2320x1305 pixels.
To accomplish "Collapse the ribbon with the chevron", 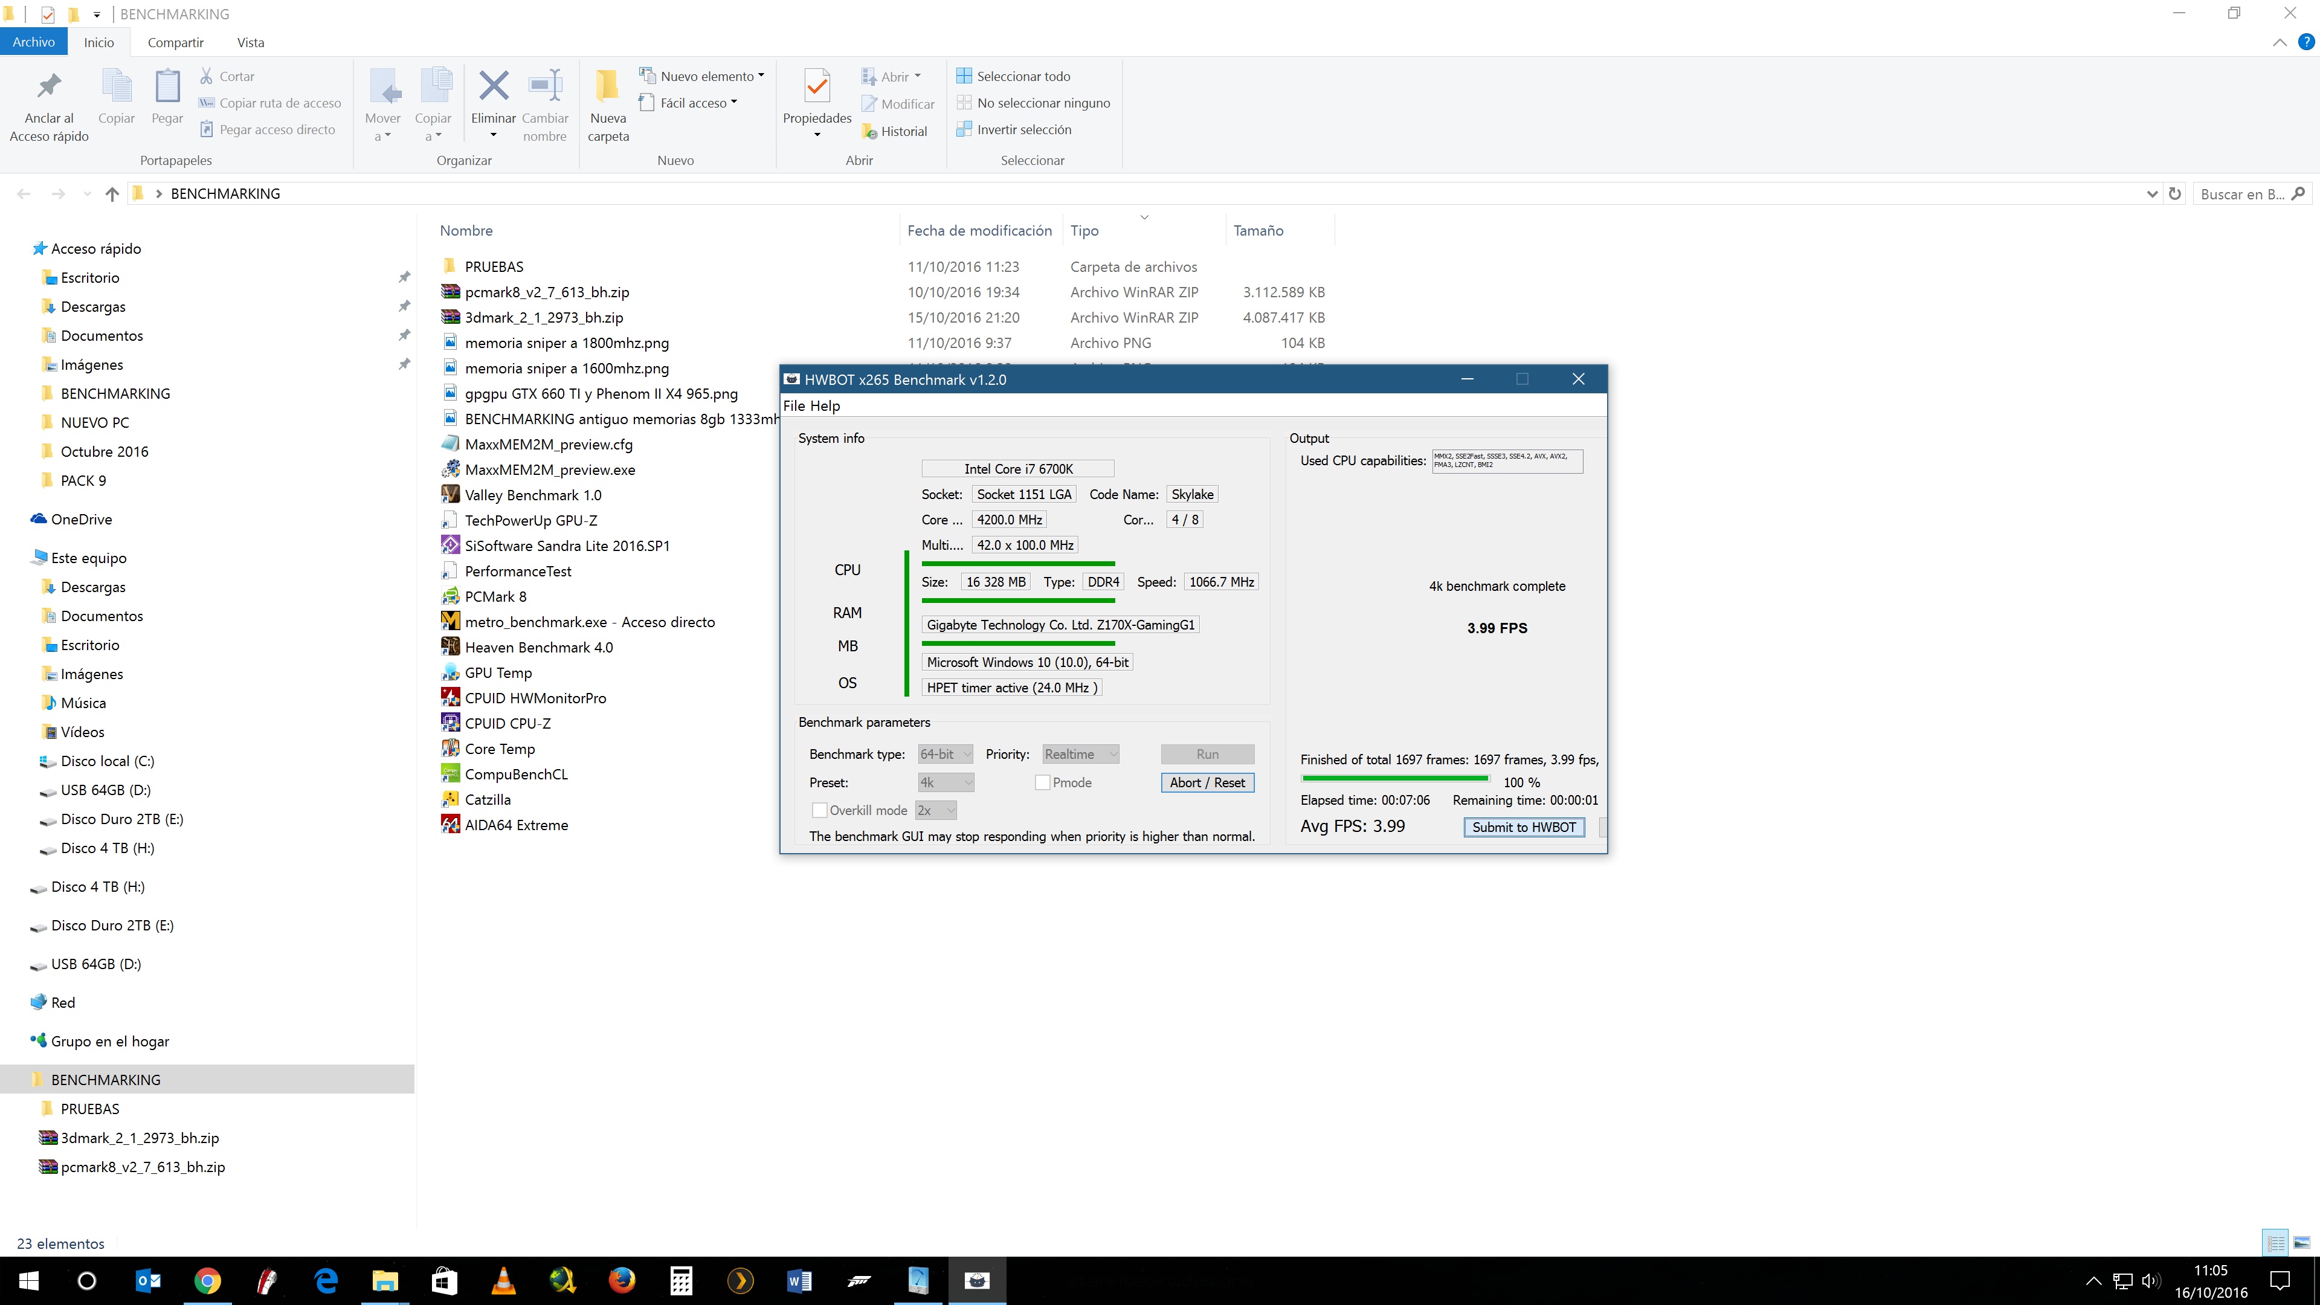I will tap(2280, 42).
